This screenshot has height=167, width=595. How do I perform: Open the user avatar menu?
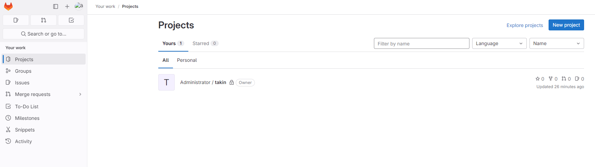[x=79, y=6]
